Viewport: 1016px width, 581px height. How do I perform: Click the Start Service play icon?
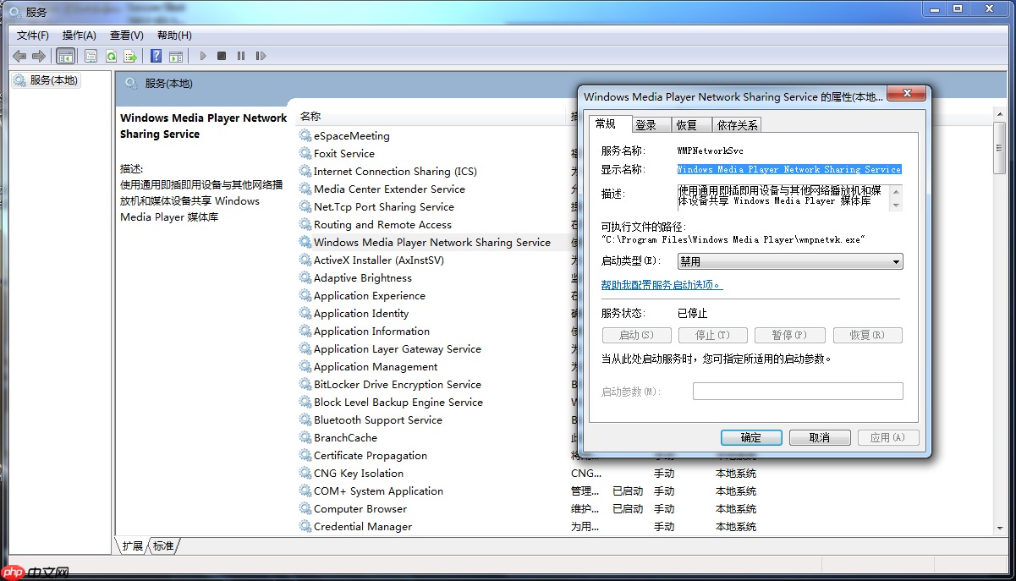click(203, 56)
